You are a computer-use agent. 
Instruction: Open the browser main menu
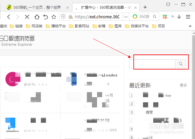point(188,17)
